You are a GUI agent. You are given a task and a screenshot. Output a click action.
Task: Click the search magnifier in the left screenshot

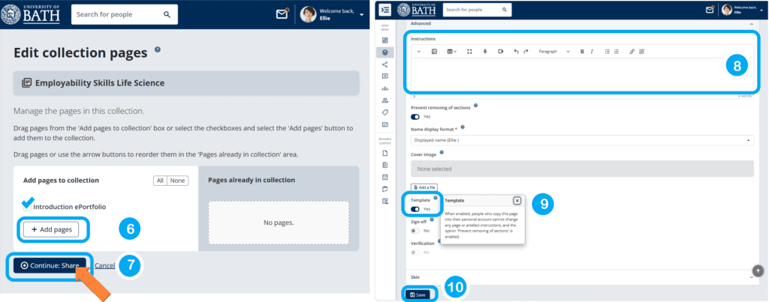click(x=167, y=15)
